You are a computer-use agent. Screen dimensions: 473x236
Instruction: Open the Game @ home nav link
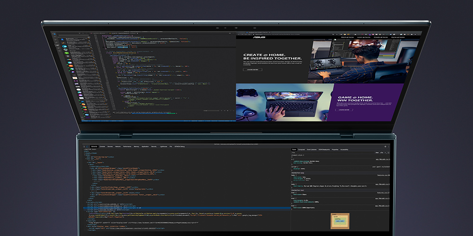396,36
